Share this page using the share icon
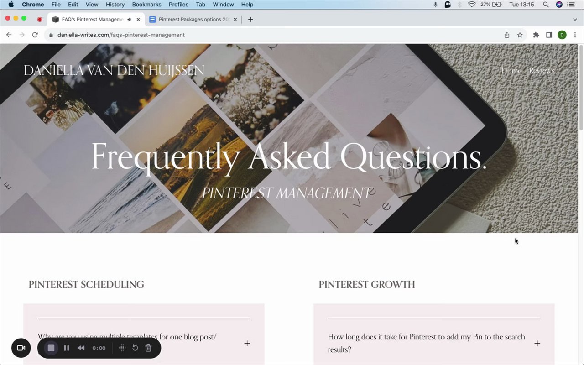584x365 pixels. click(507, 35)
